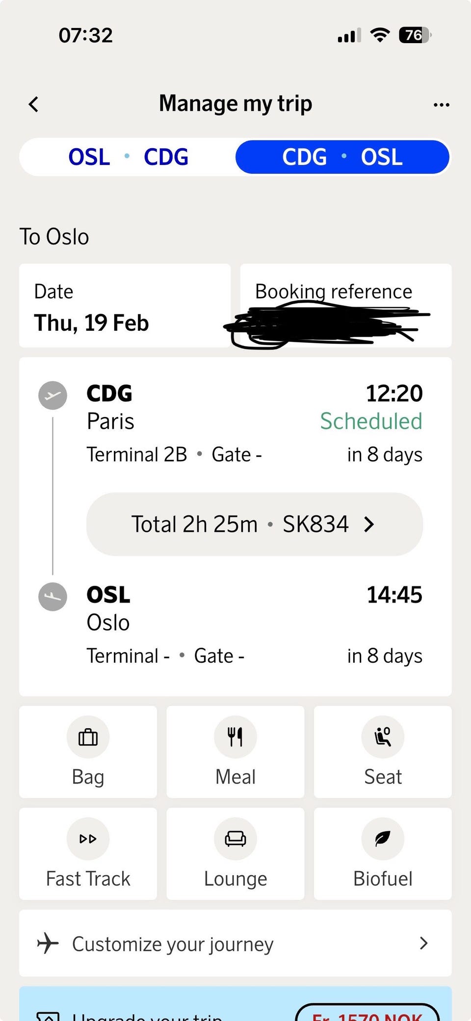Screen dimensions: 471x1021
Task: Select the CDG · OSL flight tab
Action: pyautogui.click(x=342, y=157)
